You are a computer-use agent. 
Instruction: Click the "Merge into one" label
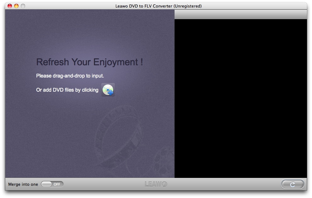click(x=23, y=185)
